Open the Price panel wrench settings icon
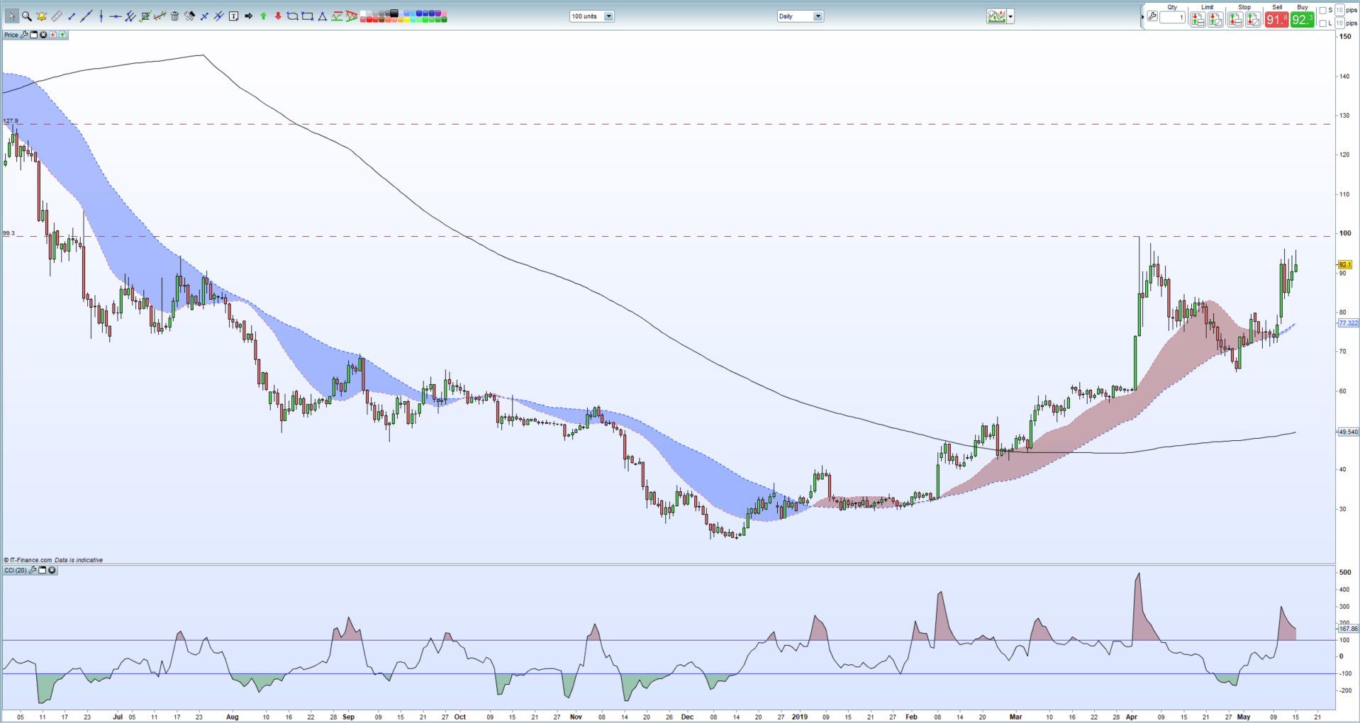The image size is (1360, 723). click(23, 34)
